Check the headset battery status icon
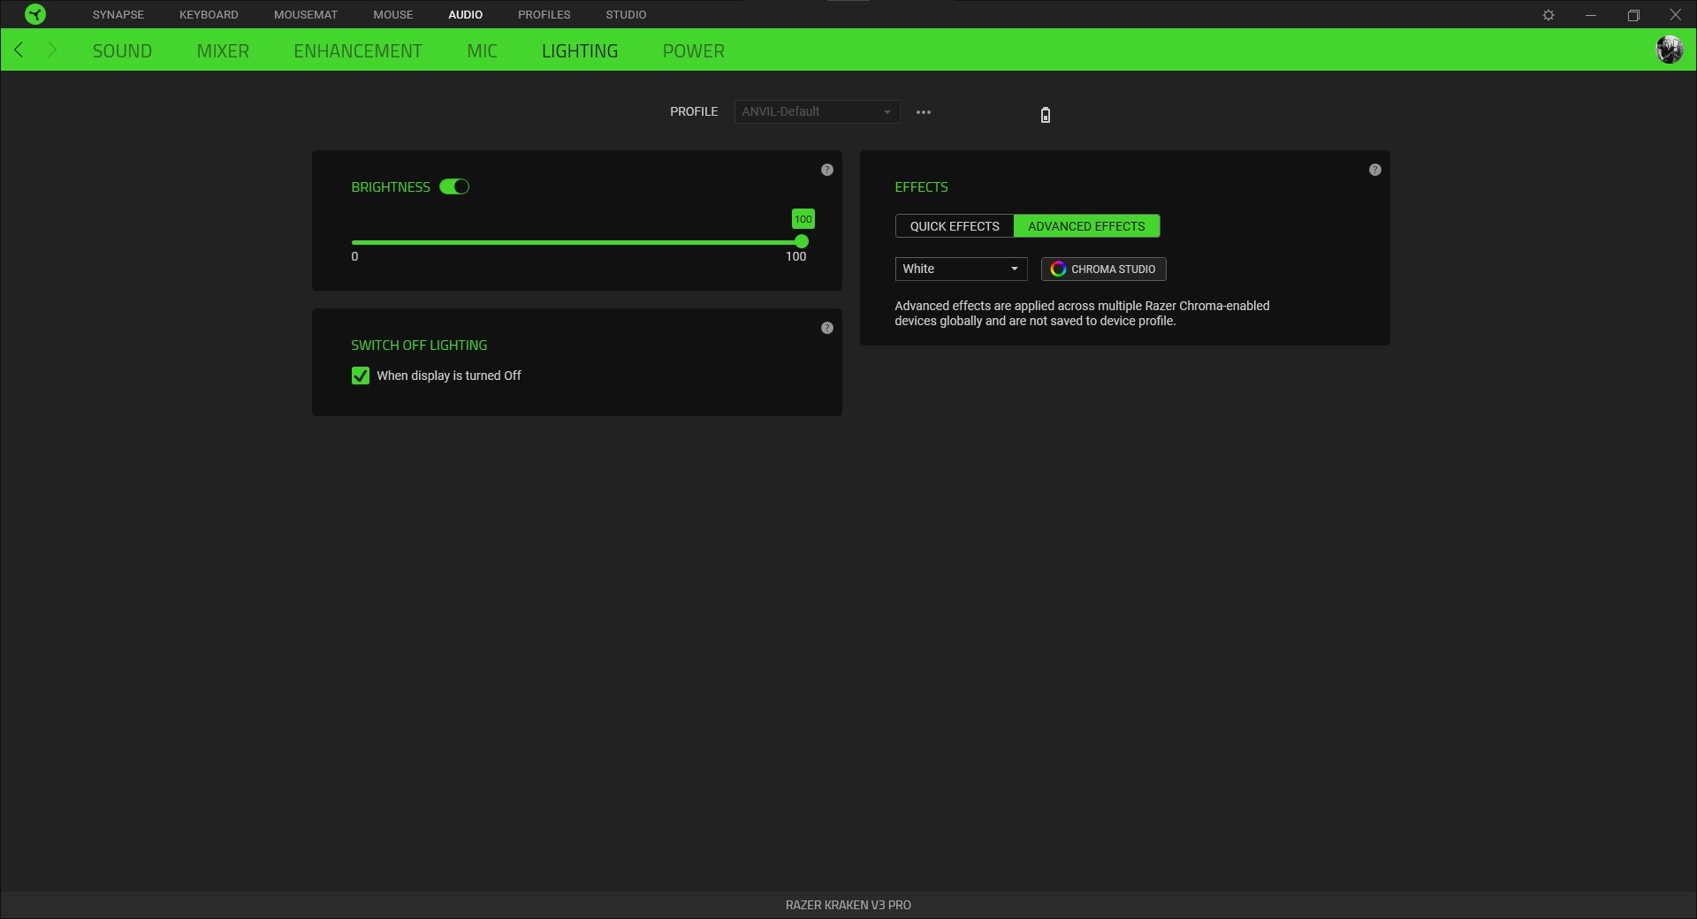The width and height of the screenshot is (1697, 919). coord(1045,115)
